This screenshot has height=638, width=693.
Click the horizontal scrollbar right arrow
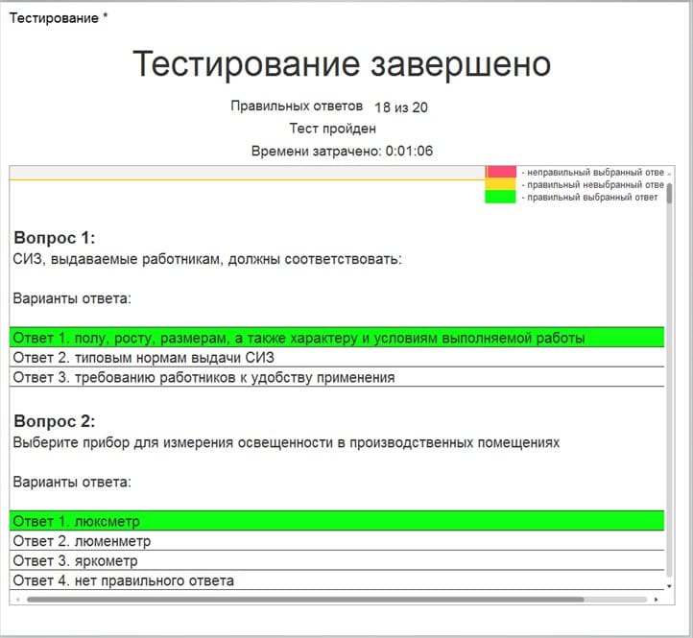[656, 600]
